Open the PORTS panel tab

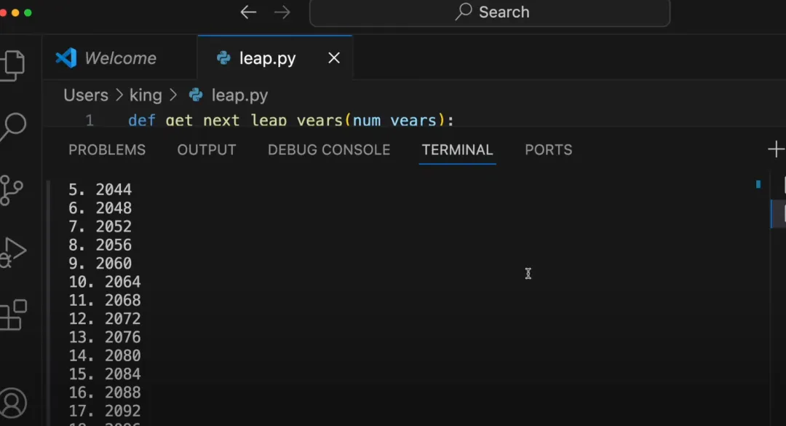pyautogui.click(x=549, y=150)
